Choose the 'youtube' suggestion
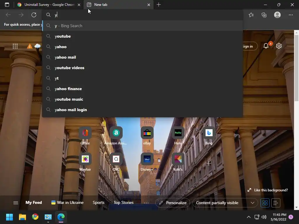Screen dimensions: 299x224 pyautogui.click(x=142, y=36)
